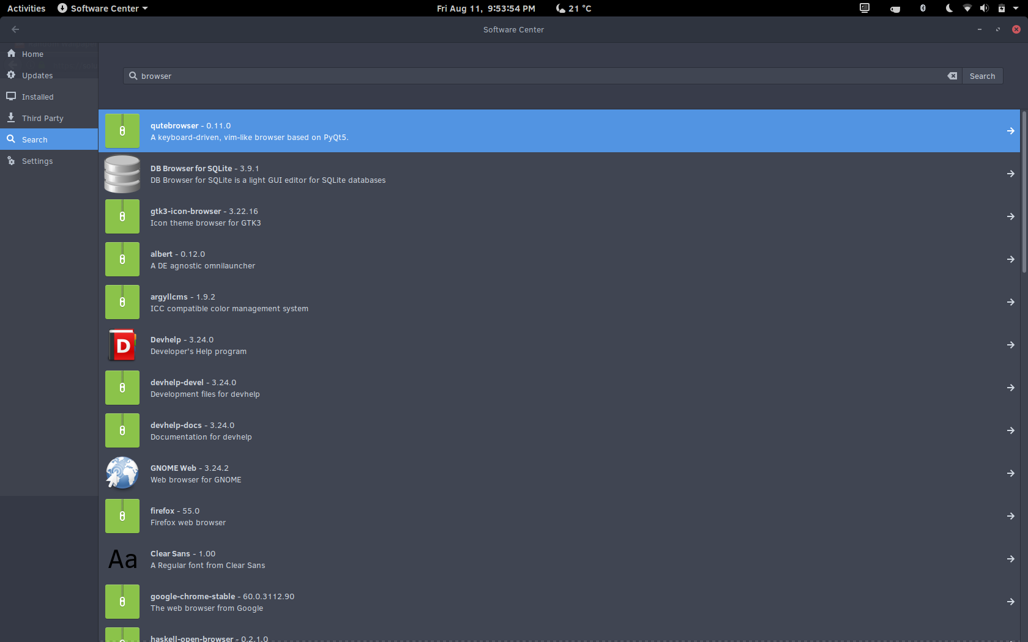Screen dimensions: 1028x642
Task: Select the albert - 0.12.0 title
Action: (x=177, y=254)
